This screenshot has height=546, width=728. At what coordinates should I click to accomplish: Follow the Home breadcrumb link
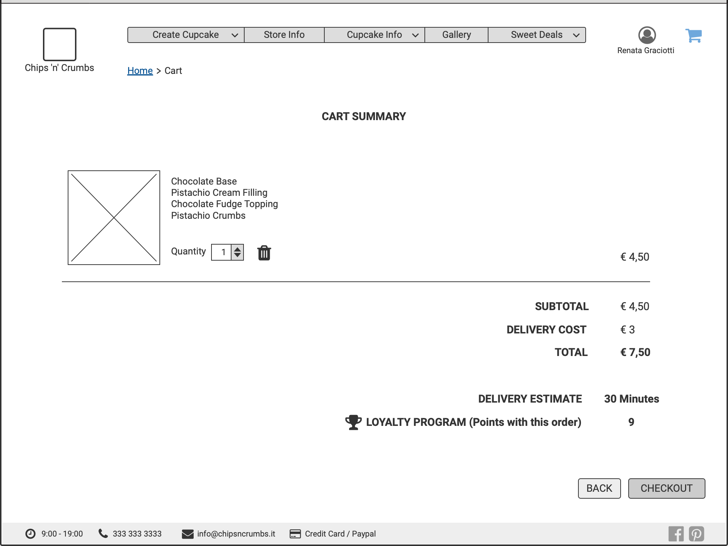click(140, 71)
